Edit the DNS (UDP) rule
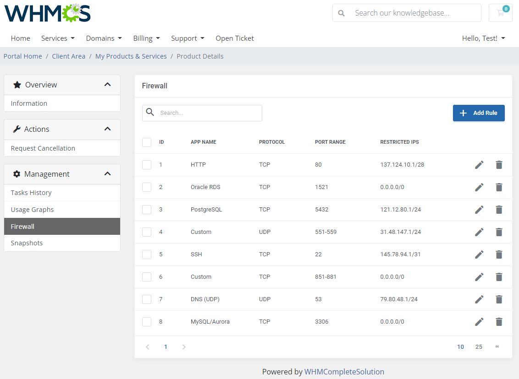 479,299
